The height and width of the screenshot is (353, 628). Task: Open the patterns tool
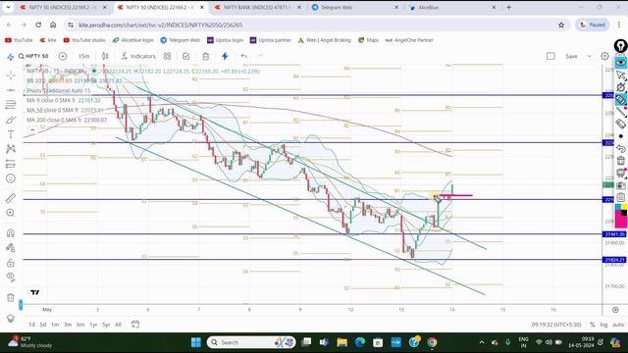11,149
